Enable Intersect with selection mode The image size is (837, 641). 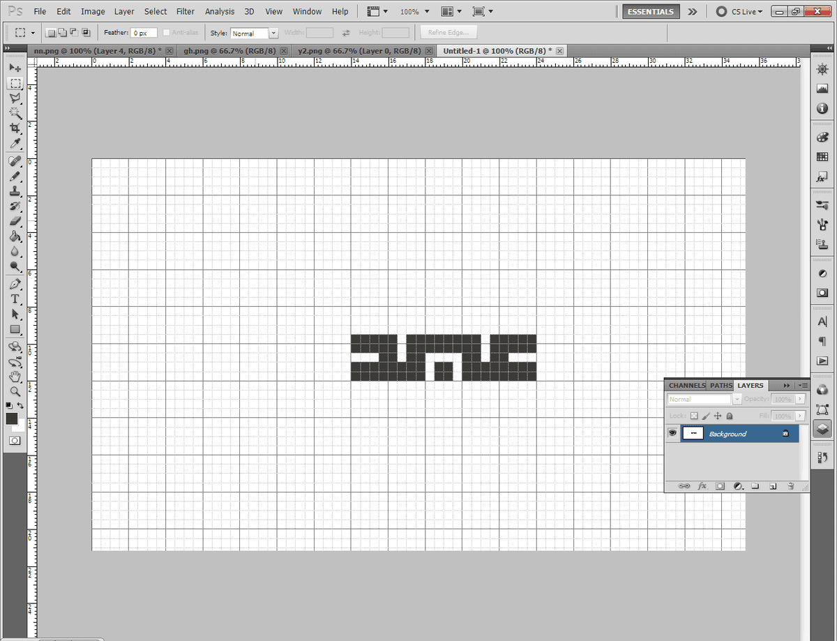[86, 33]
